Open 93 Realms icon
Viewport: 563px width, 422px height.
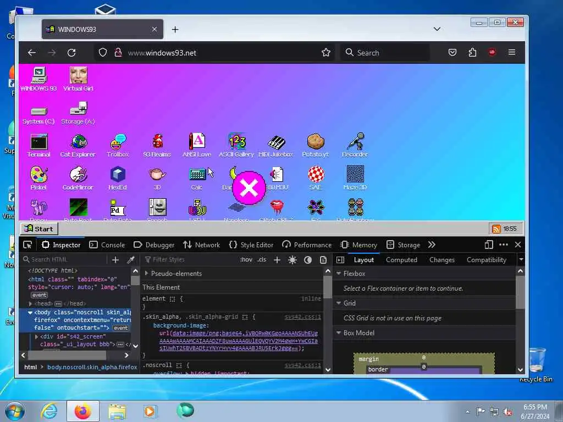(x=157, y=145)
